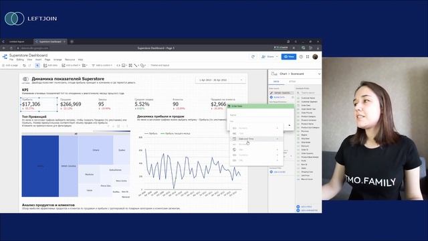Screen dimensions: 428x241
Task: Switch to STYLE tab in properties panel
Action: coord(292,82)
